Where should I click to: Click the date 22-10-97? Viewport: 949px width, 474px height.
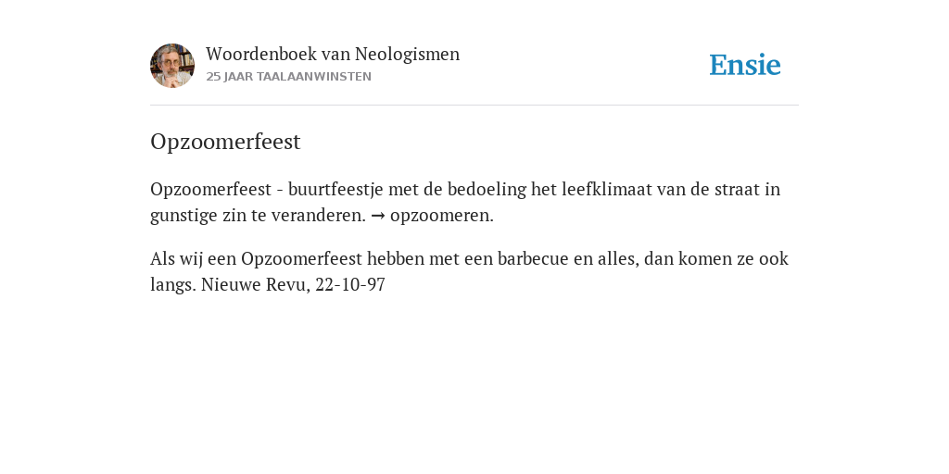(350, 285)
